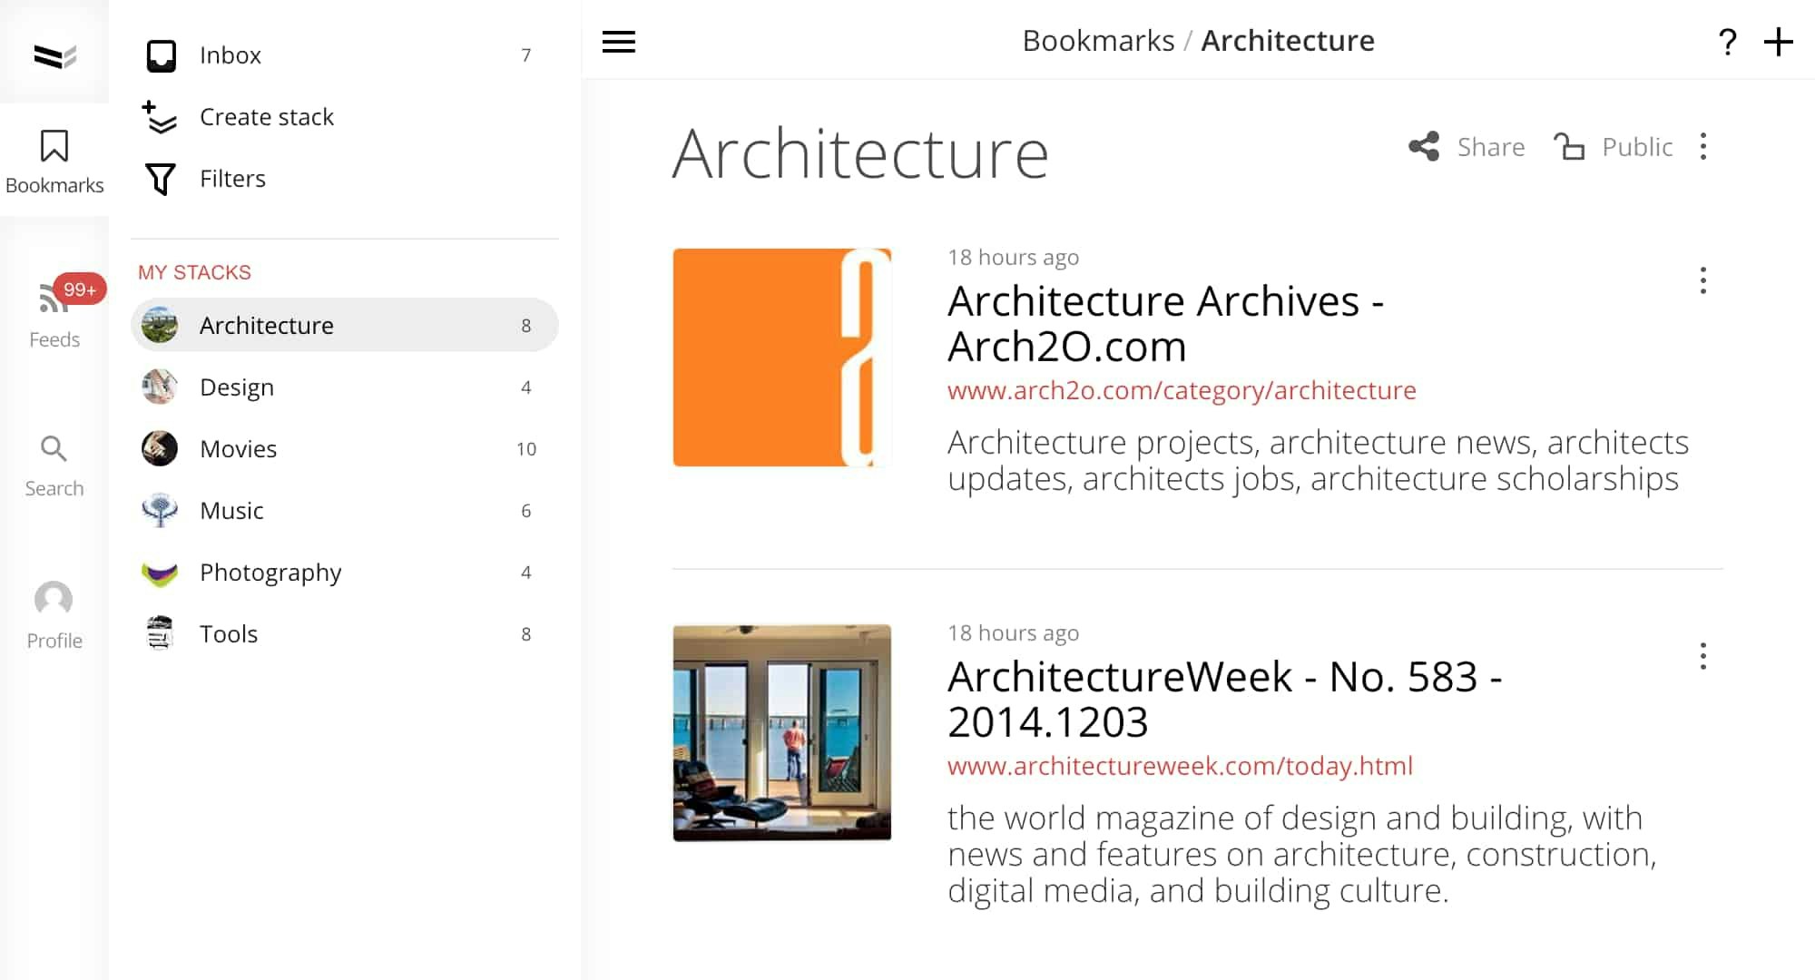Click the app logo icon
Viewport: 1815px width, 980px height.
point(54,56)
